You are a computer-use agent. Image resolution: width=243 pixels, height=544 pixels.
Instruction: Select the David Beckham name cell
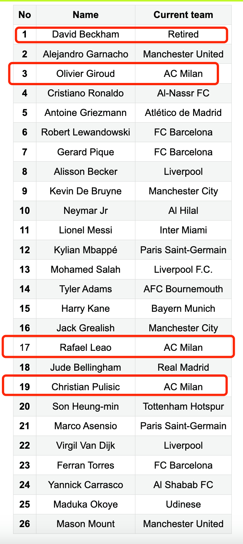[85, 35]
